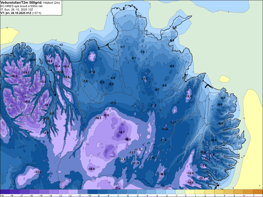Click legend swatch between -11 and -10
Screen dimensions: 263x197
[83, 192]
